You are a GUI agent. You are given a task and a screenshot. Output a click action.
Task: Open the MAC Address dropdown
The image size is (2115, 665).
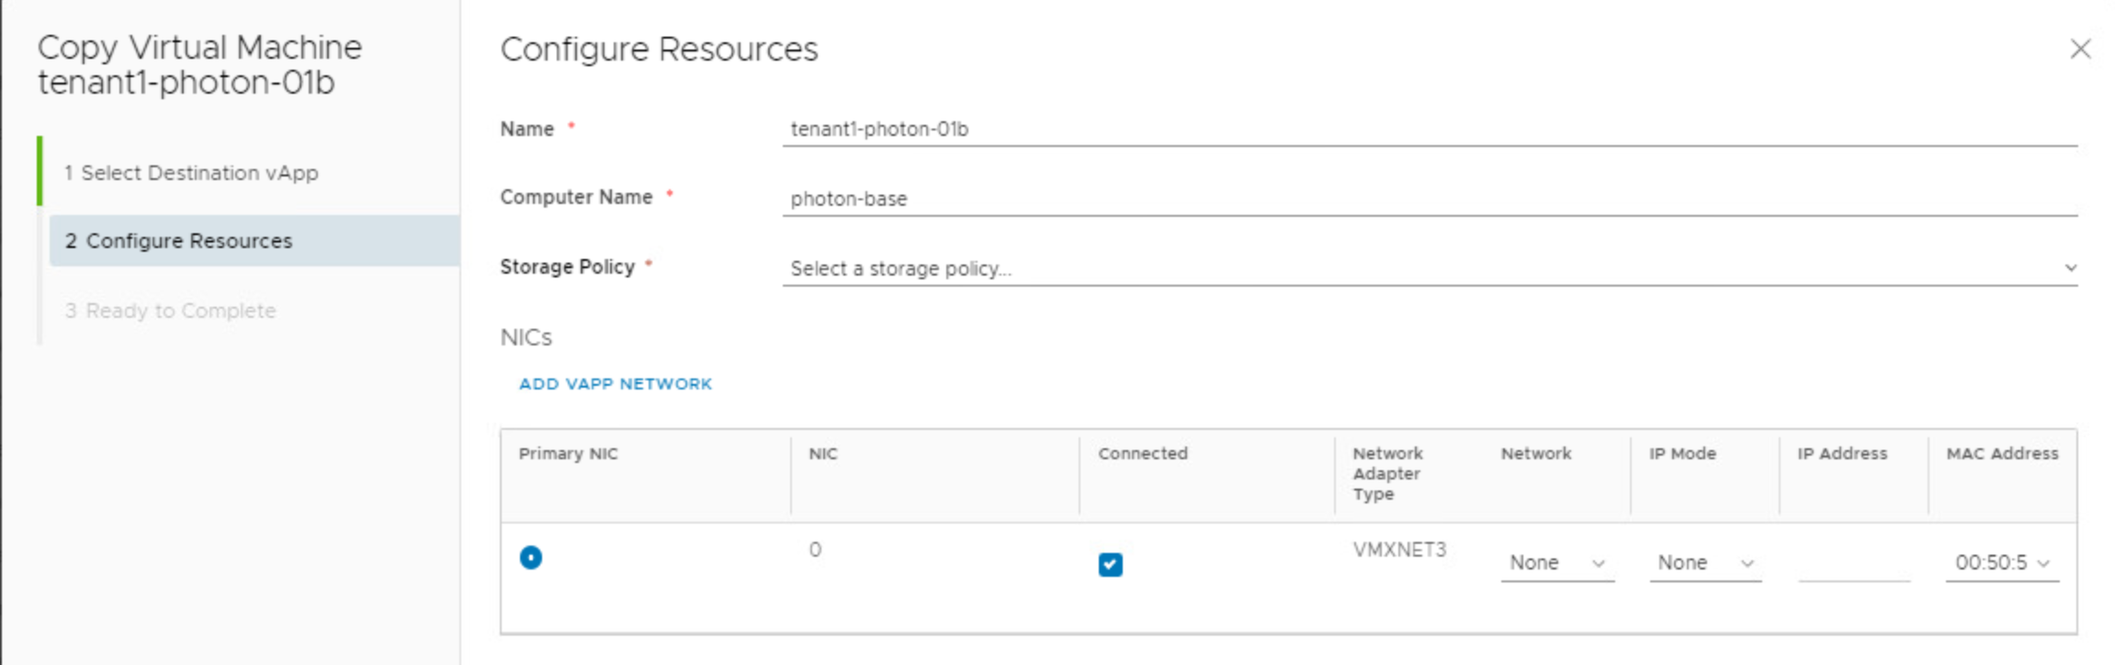point(2002,563)
